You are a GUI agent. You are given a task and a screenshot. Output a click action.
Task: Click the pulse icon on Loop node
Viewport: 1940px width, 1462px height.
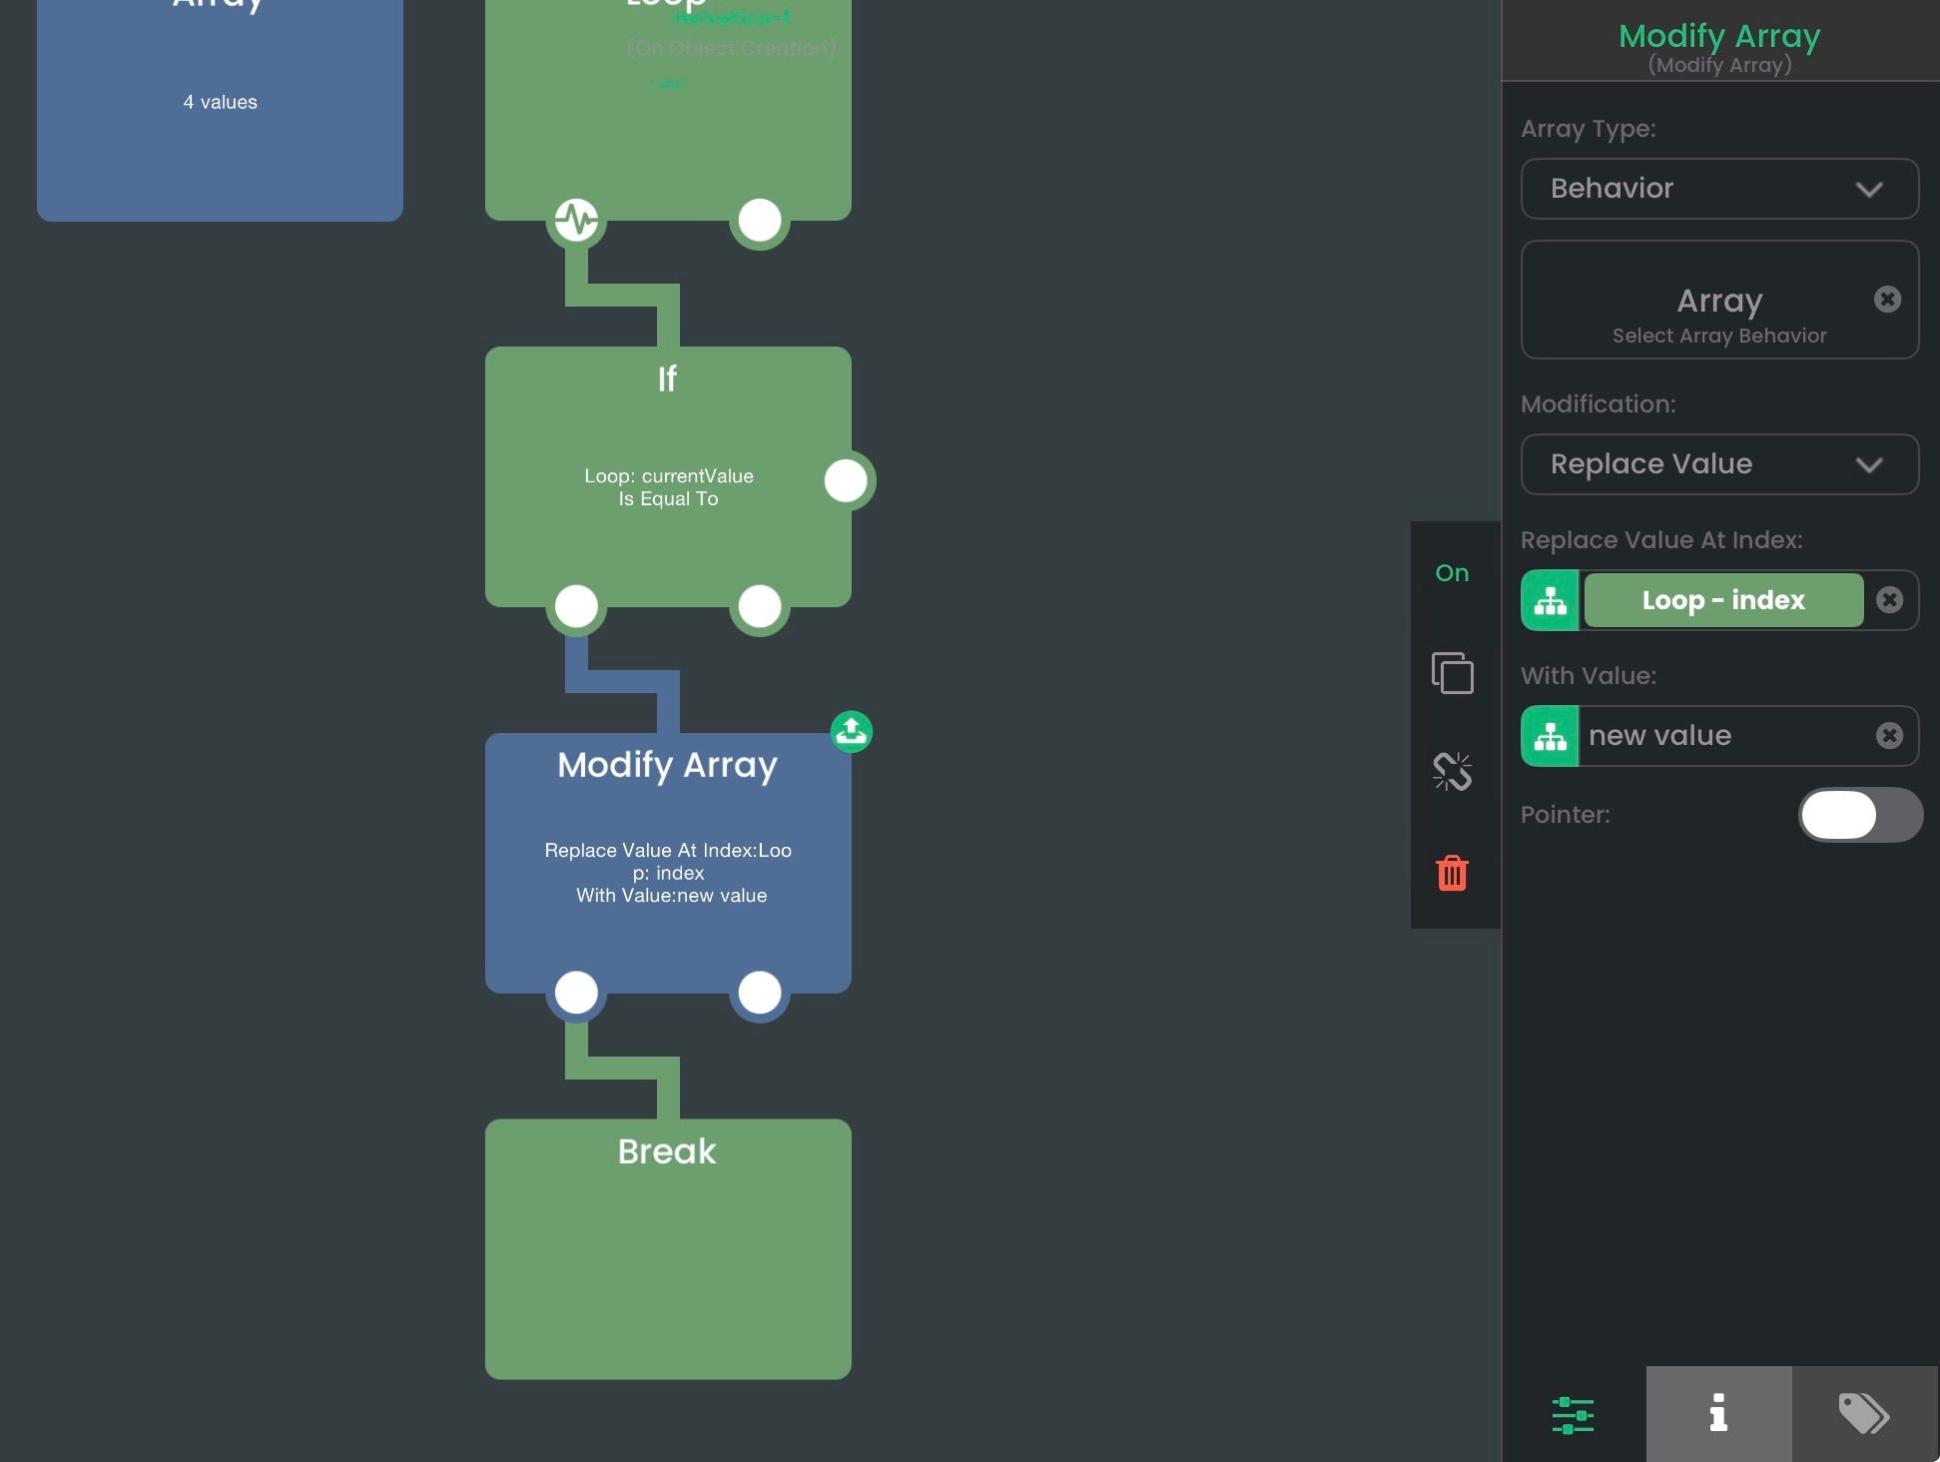[576, 220]
